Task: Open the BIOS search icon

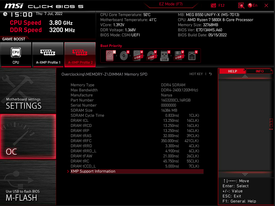Action: coord(241,6)
